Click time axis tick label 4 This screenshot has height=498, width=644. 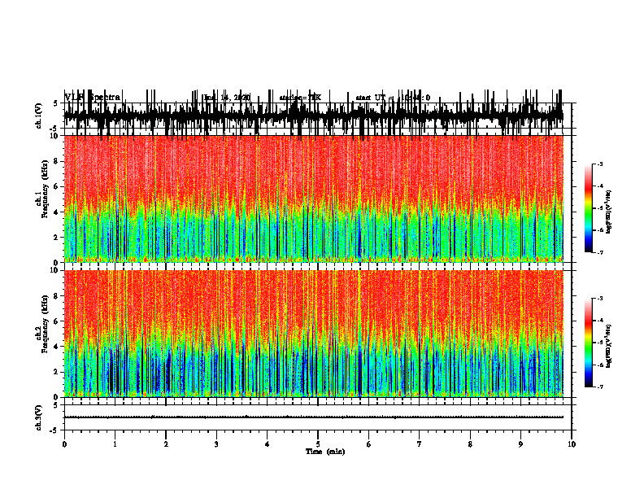[268, 444]
